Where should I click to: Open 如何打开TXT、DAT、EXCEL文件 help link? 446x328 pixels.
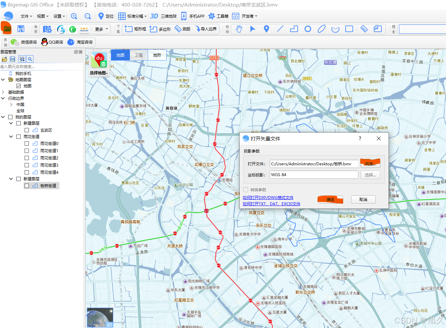271,204
